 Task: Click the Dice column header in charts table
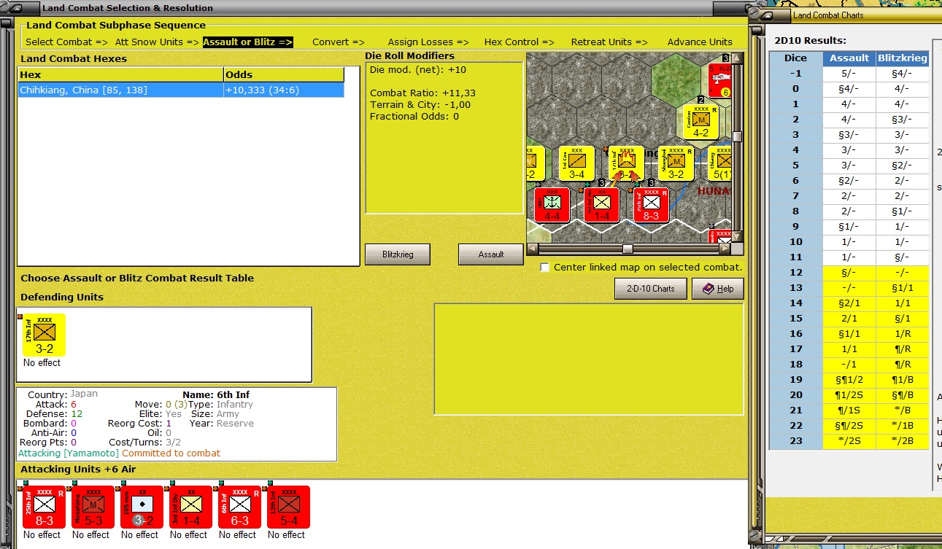click(795, 58)
